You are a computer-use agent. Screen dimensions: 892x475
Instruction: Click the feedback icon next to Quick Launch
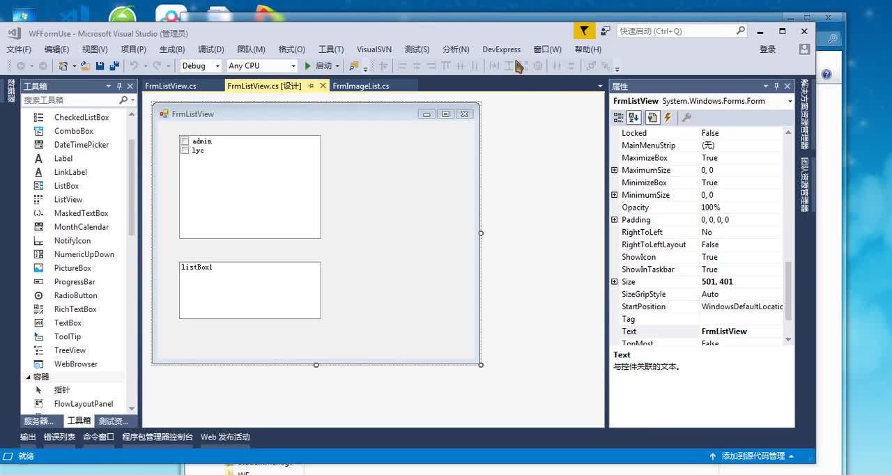605,31
